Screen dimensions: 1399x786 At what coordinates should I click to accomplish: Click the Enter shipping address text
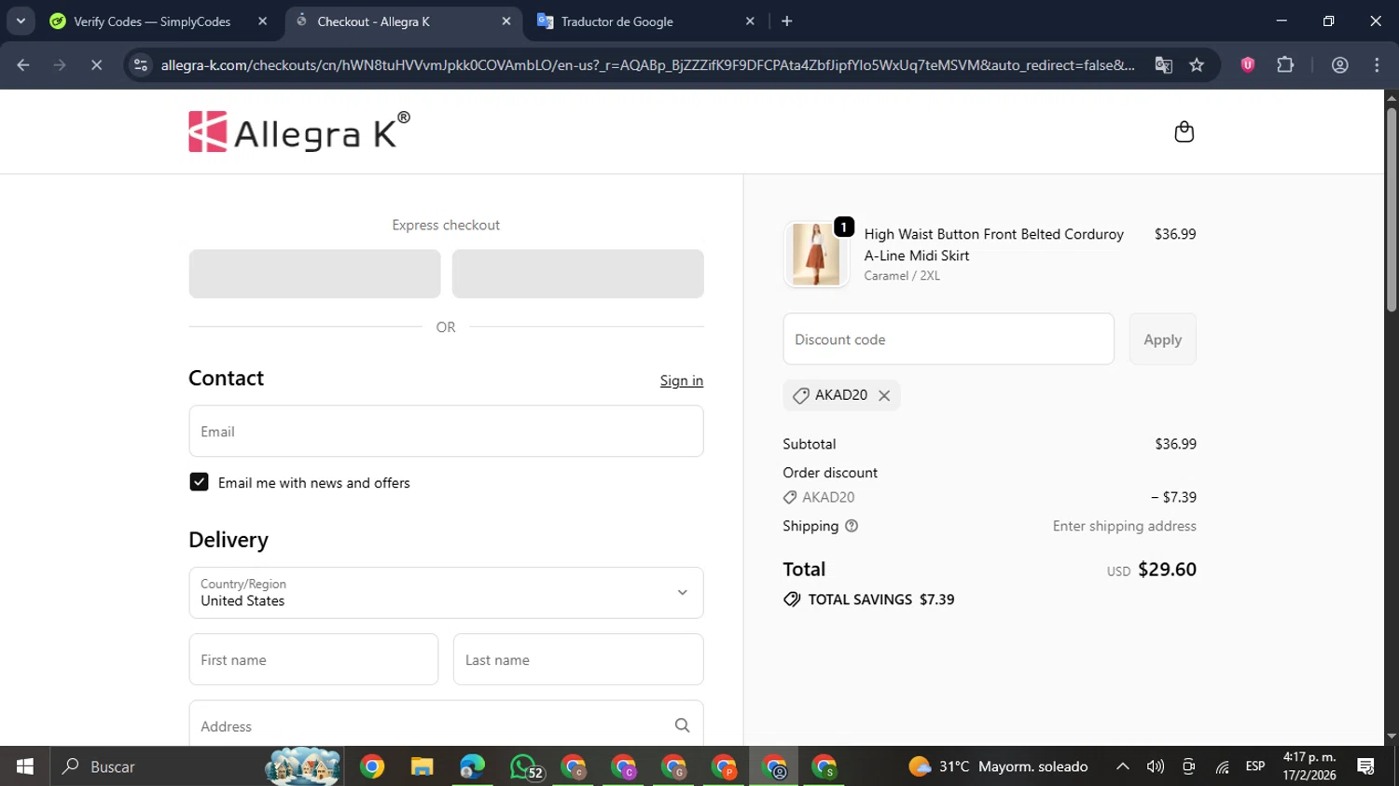(1124, 526)
